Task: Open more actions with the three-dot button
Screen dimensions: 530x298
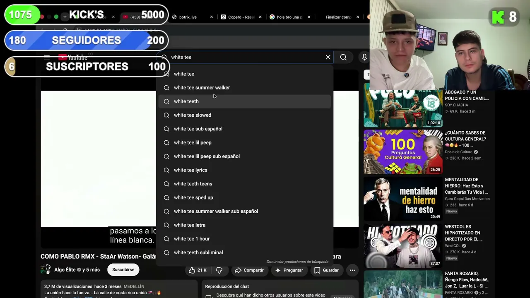Action: [352, 270]
